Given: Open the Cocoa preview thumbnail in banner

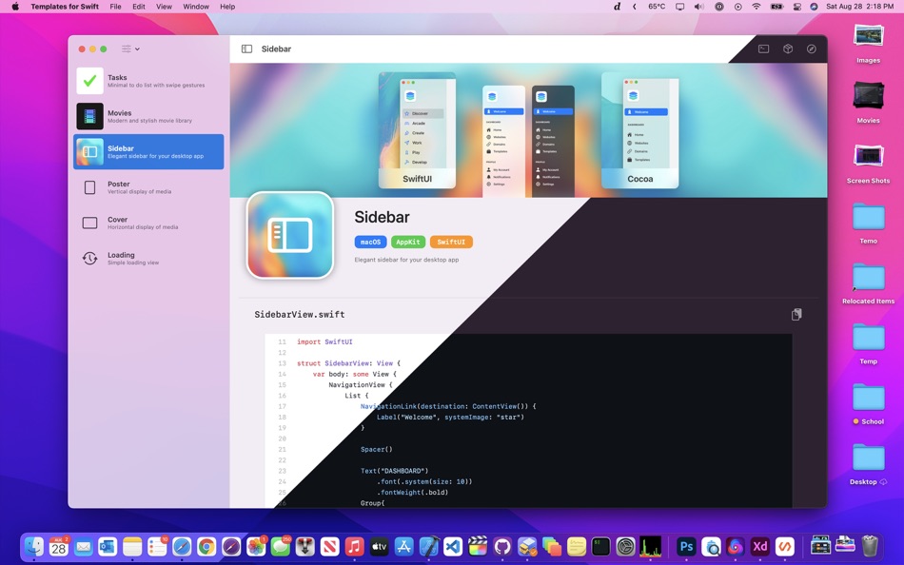Looking at the screenshot, I should click(x=640, y=130).
